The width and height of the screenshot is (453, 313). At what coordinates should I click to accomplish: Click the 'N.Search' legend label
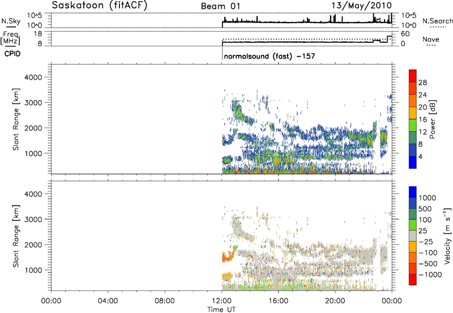[438, 21]
